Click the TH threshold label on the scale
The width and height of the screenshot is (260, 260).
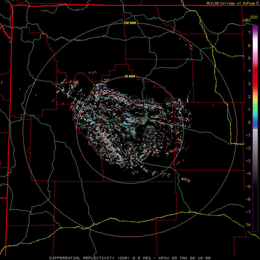[248, 225]
